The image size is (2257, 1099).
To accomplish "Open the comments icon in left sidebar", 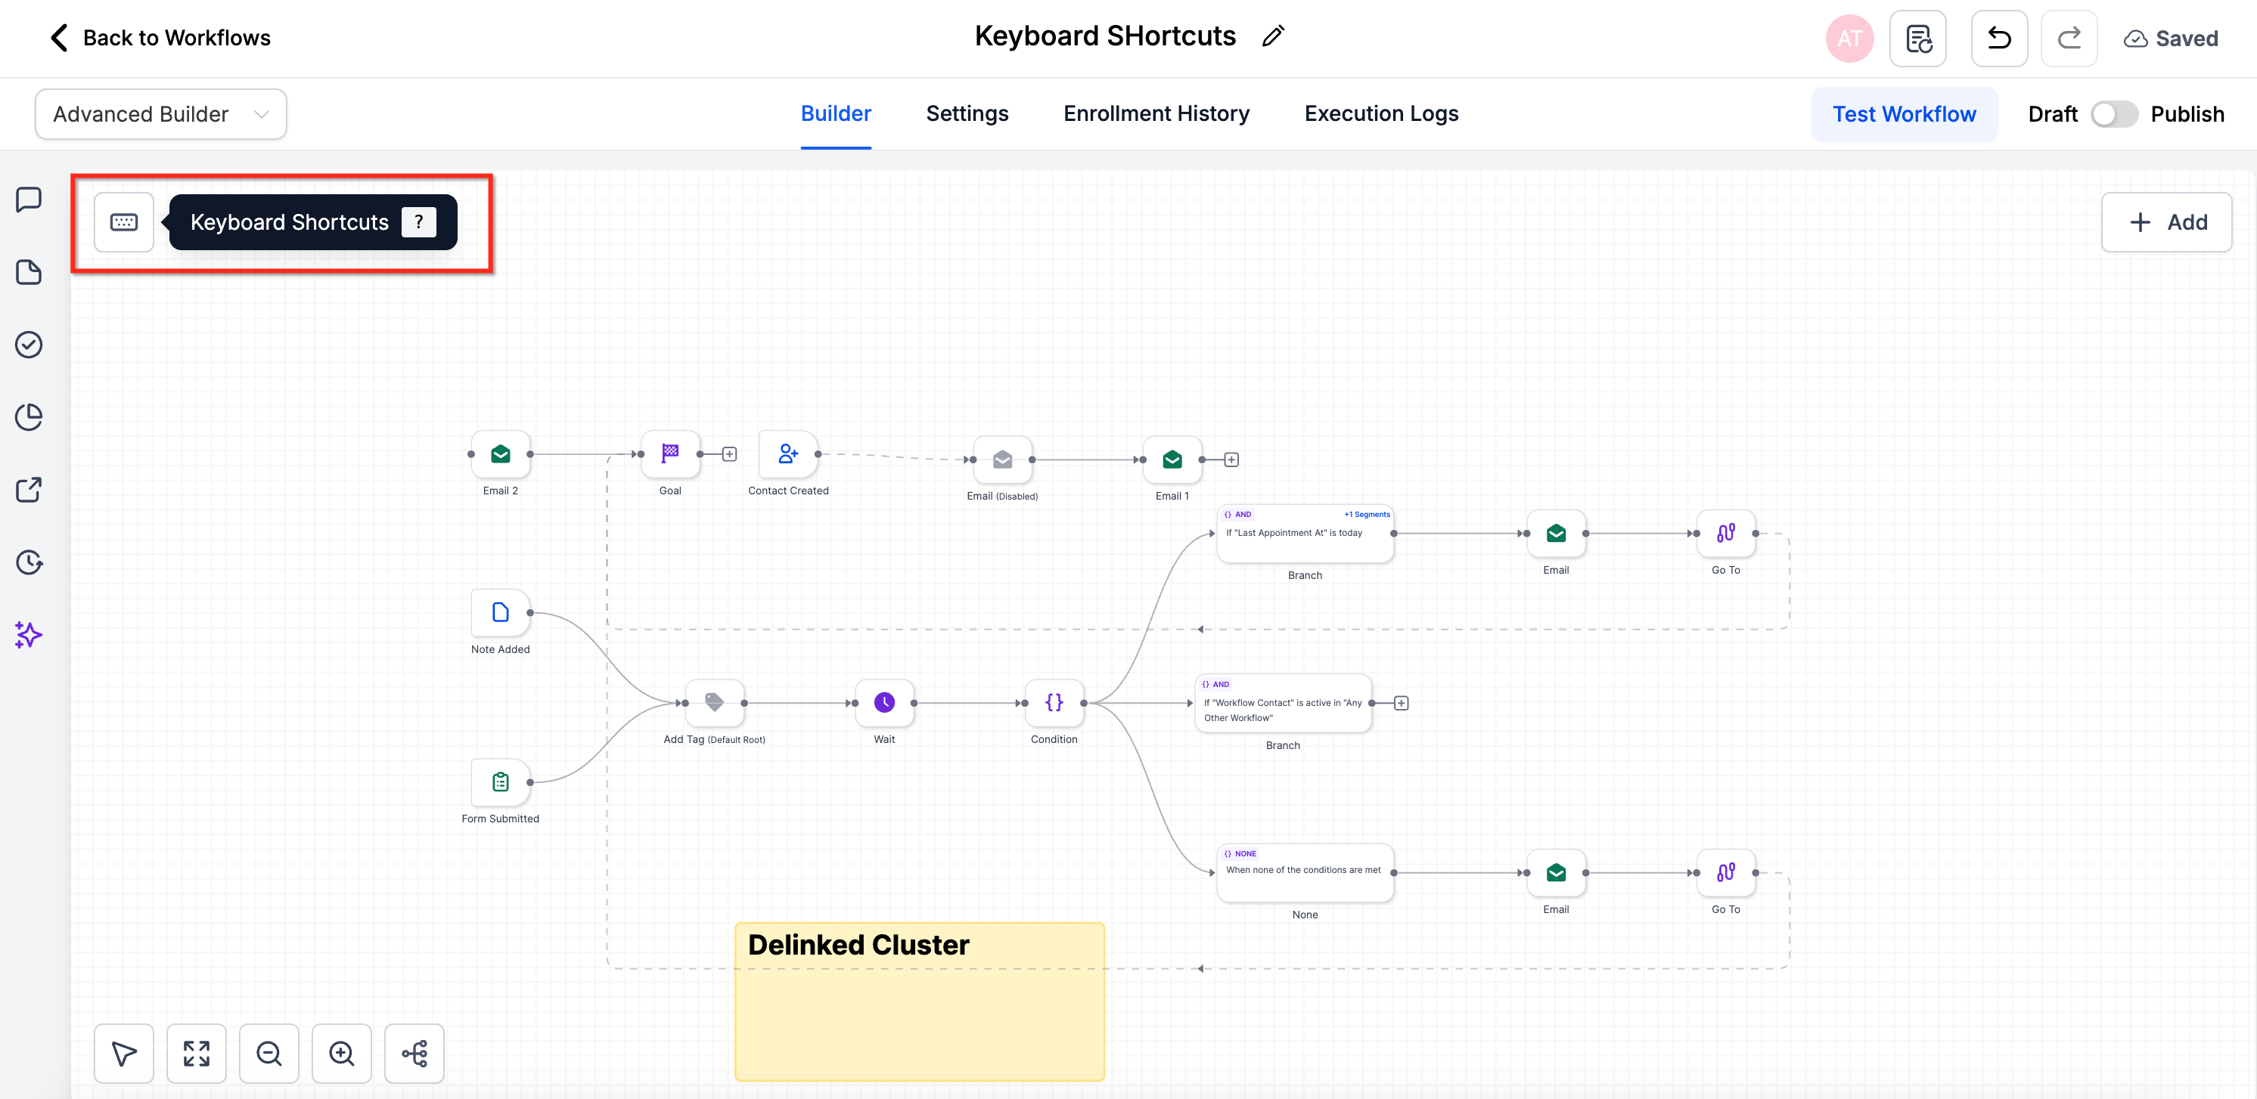I will point(29,200).
